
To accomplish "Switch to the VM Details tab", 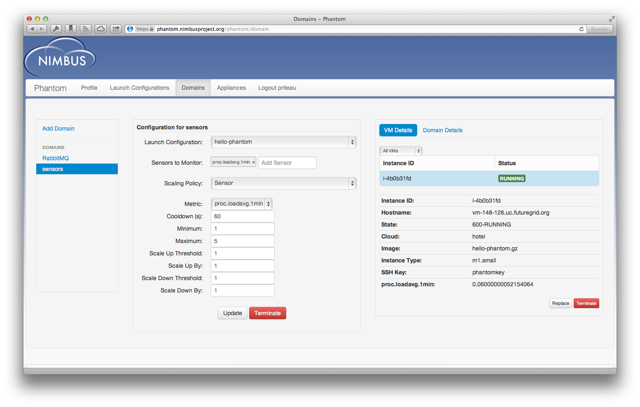I will [398, 130].
